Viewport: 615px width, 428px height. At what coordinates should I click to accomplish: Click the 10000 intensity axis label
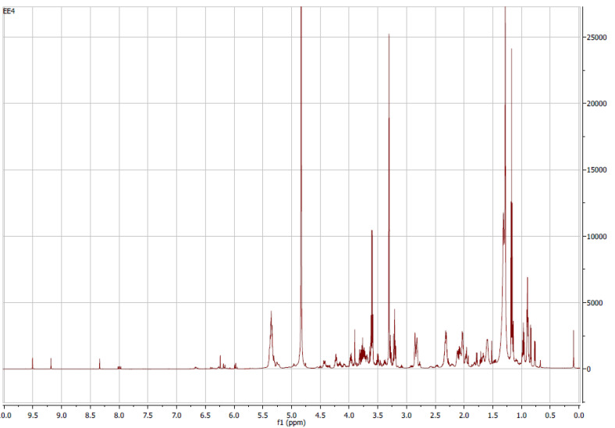(597, 237)
